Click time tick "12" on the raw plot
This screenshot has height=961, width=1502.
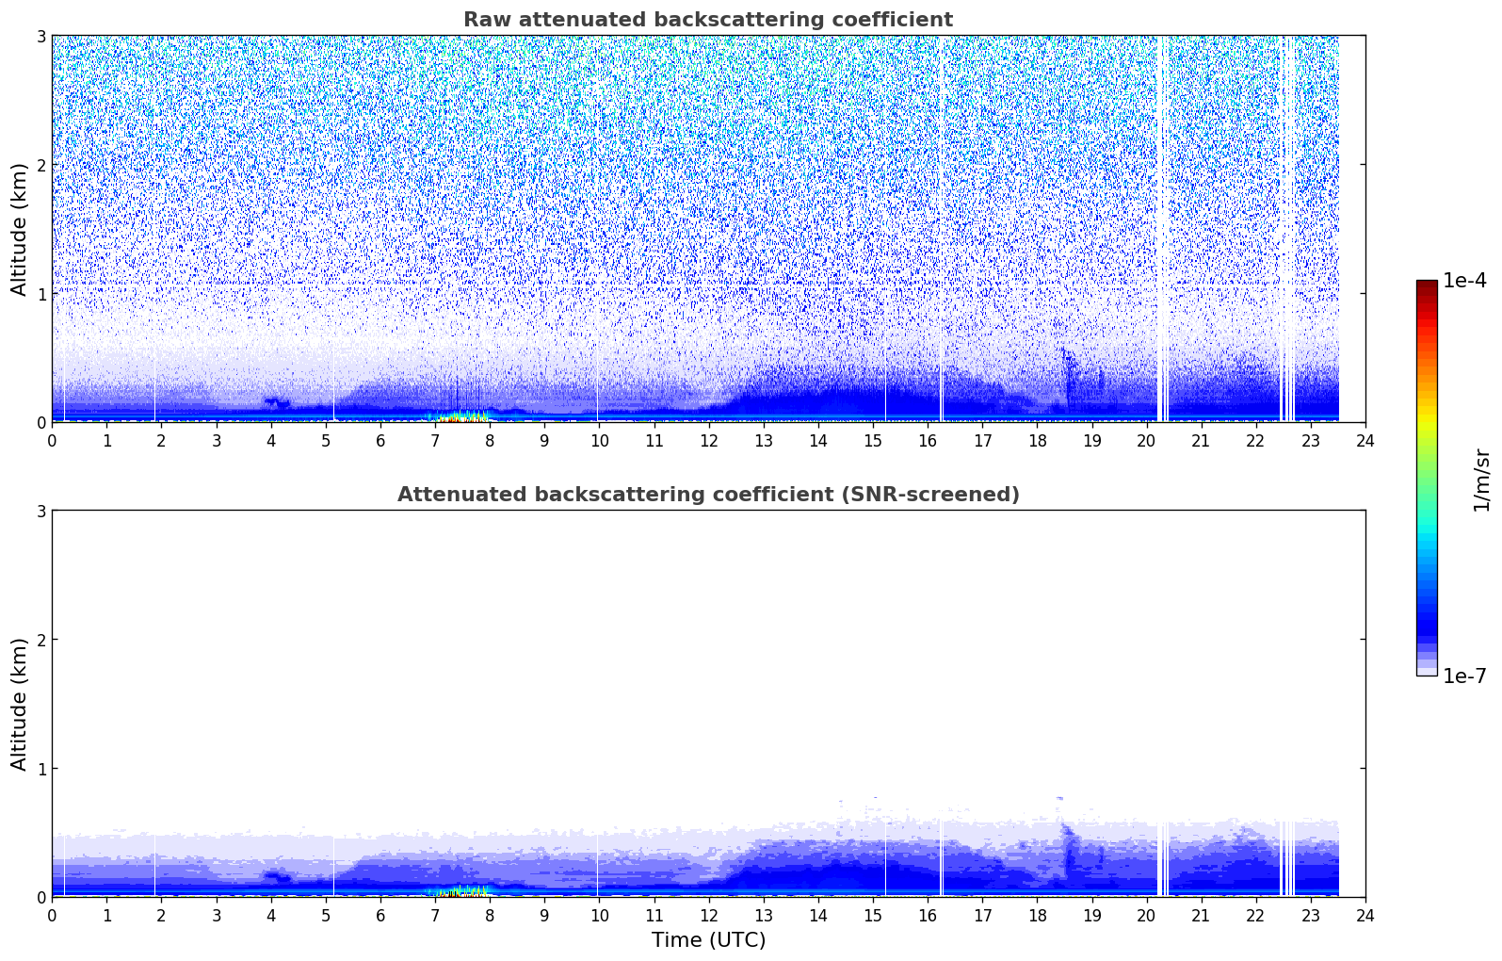point(708,440)
